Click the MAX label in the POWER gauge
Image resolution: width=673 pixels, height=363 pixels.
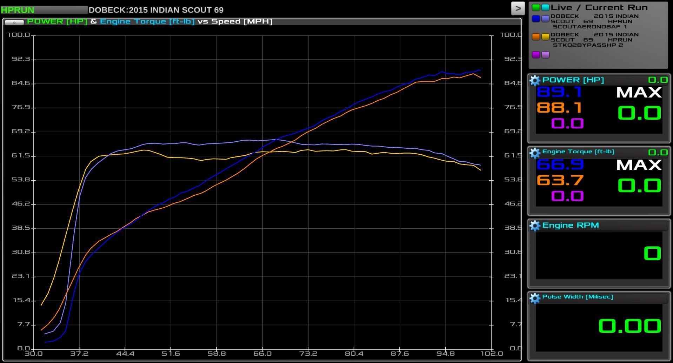coord(639,93)
